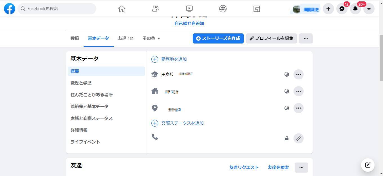Open the account menu down arrow
Screen dimensions: 383x176
coord(369,9)
